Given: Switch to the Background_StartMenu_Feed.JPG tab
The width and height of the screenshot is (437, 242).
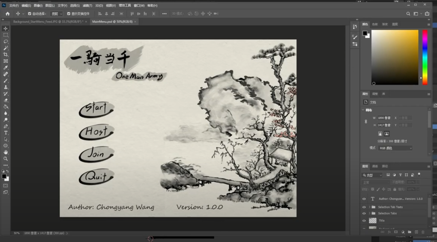Looking at the screenshot, I should 48,22.
